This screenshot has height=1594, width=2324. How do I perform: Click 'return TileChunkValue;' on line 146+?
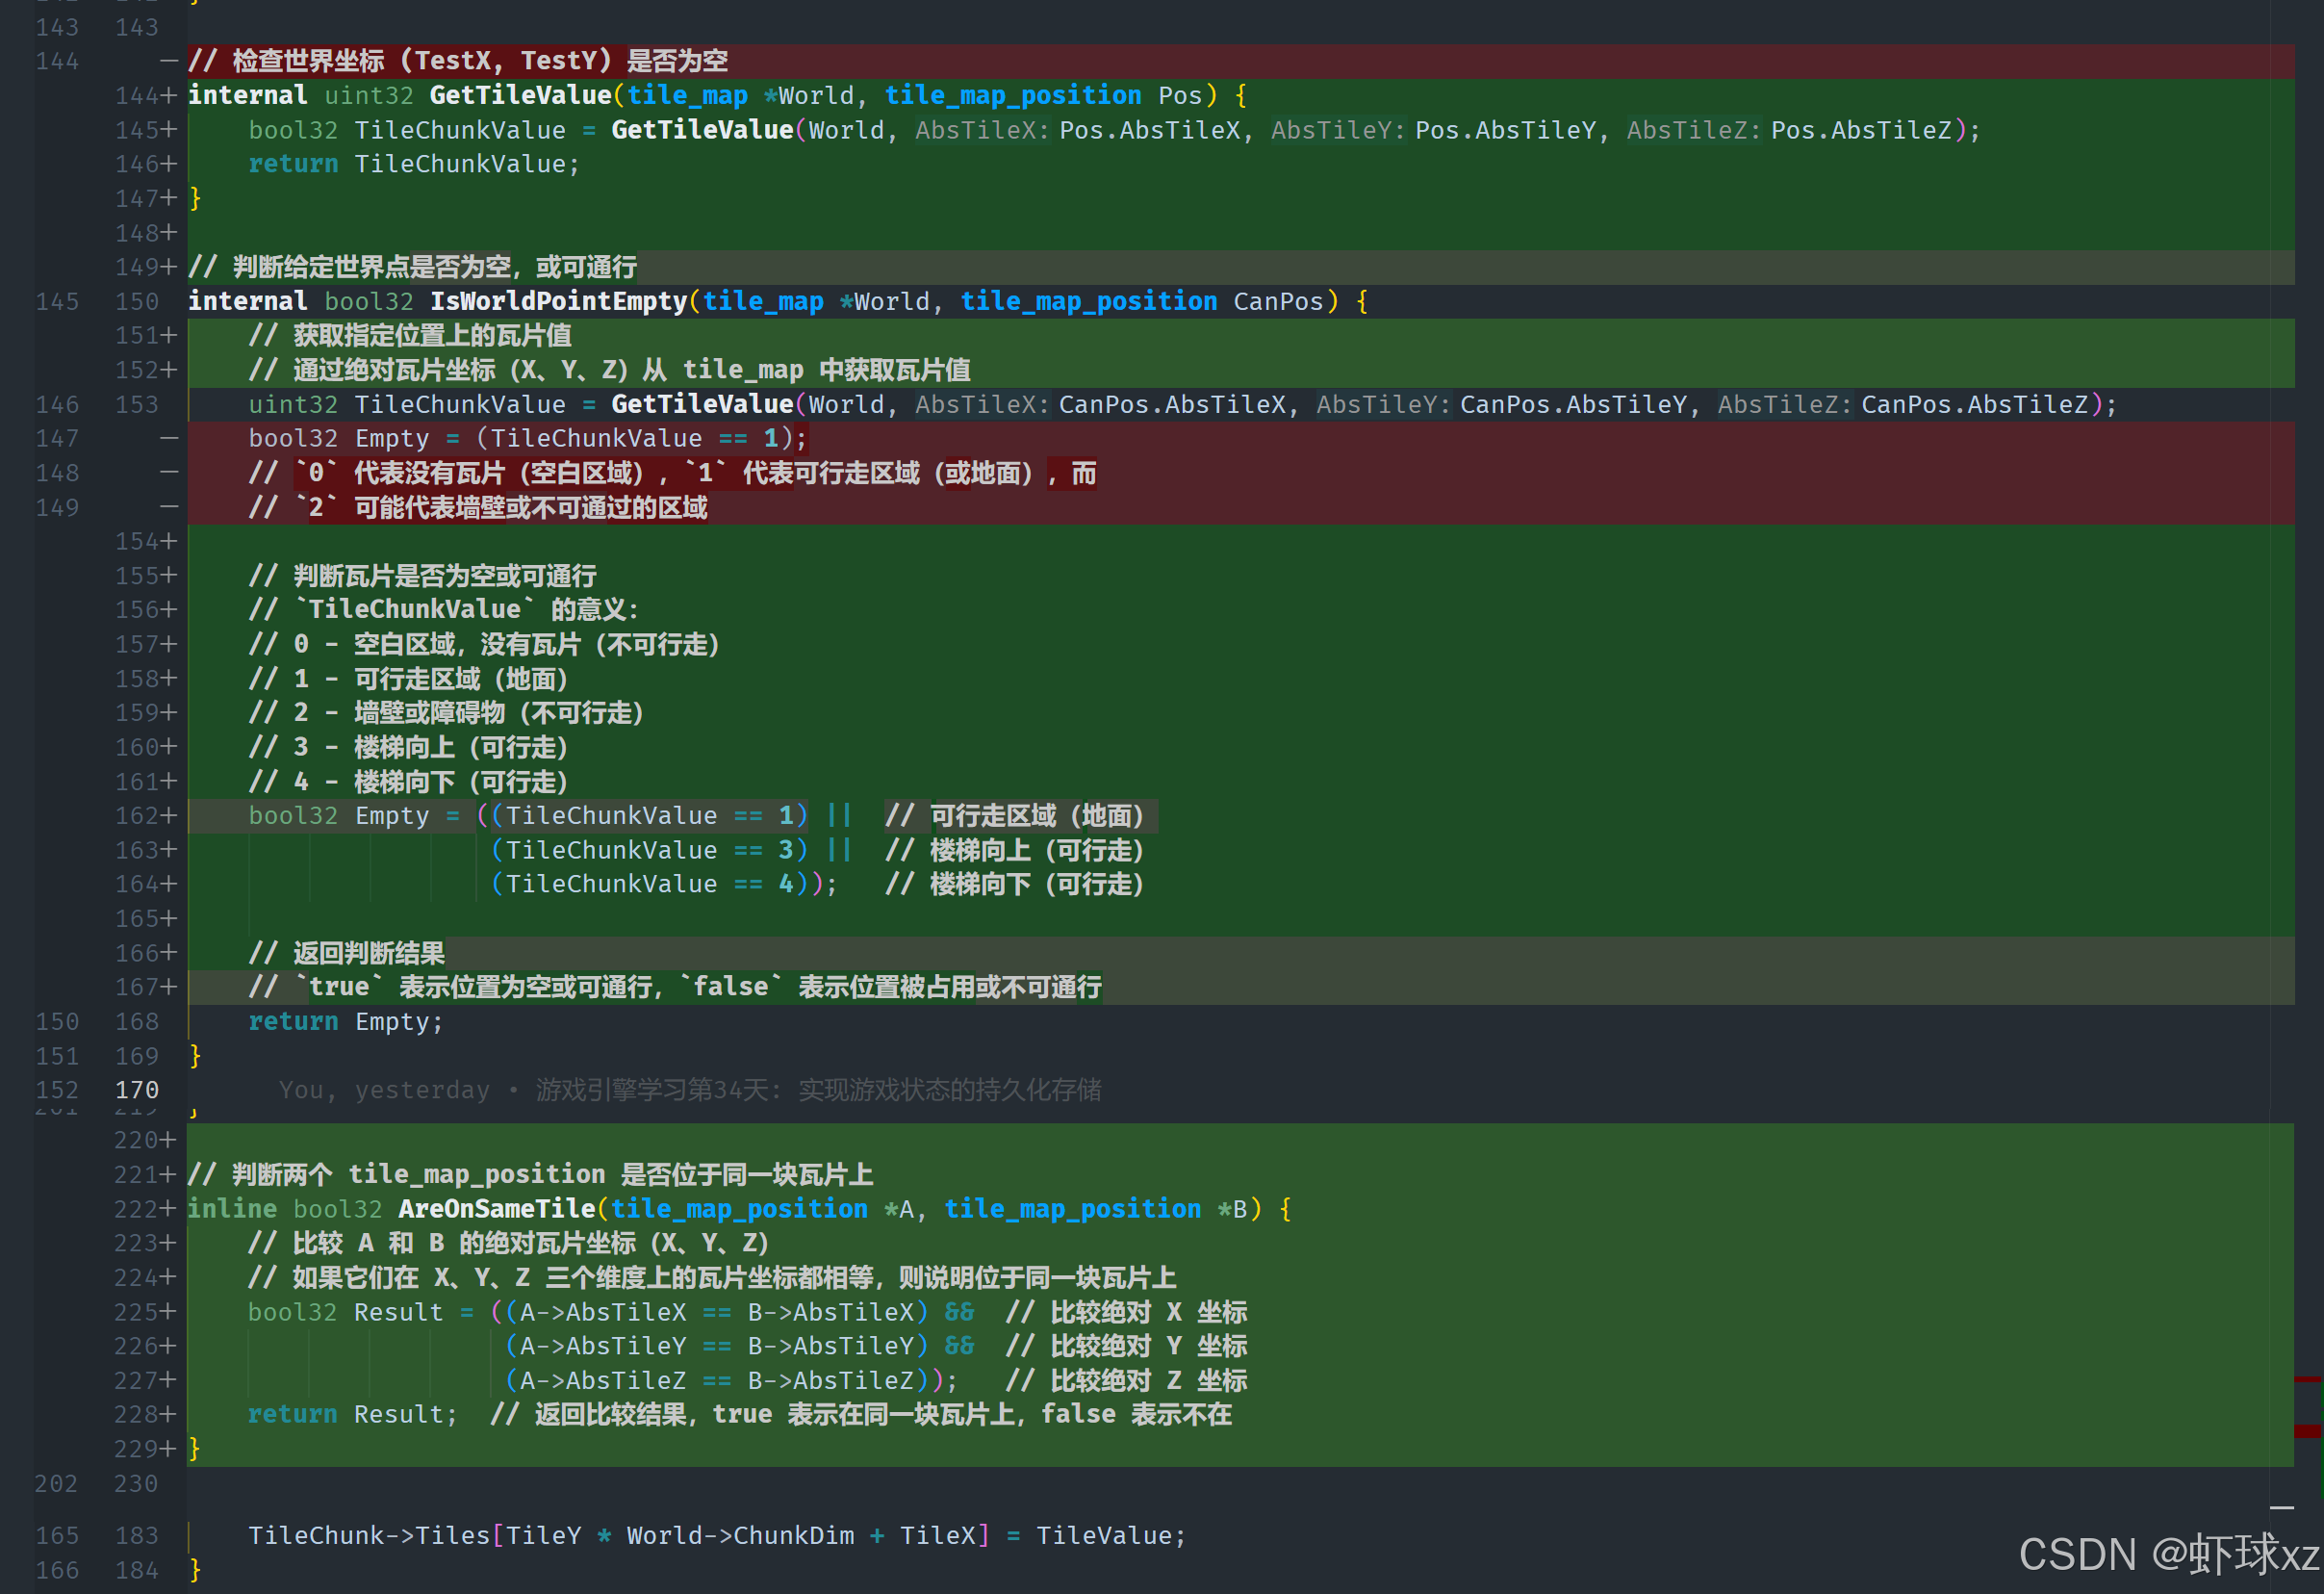coord(414,164)
